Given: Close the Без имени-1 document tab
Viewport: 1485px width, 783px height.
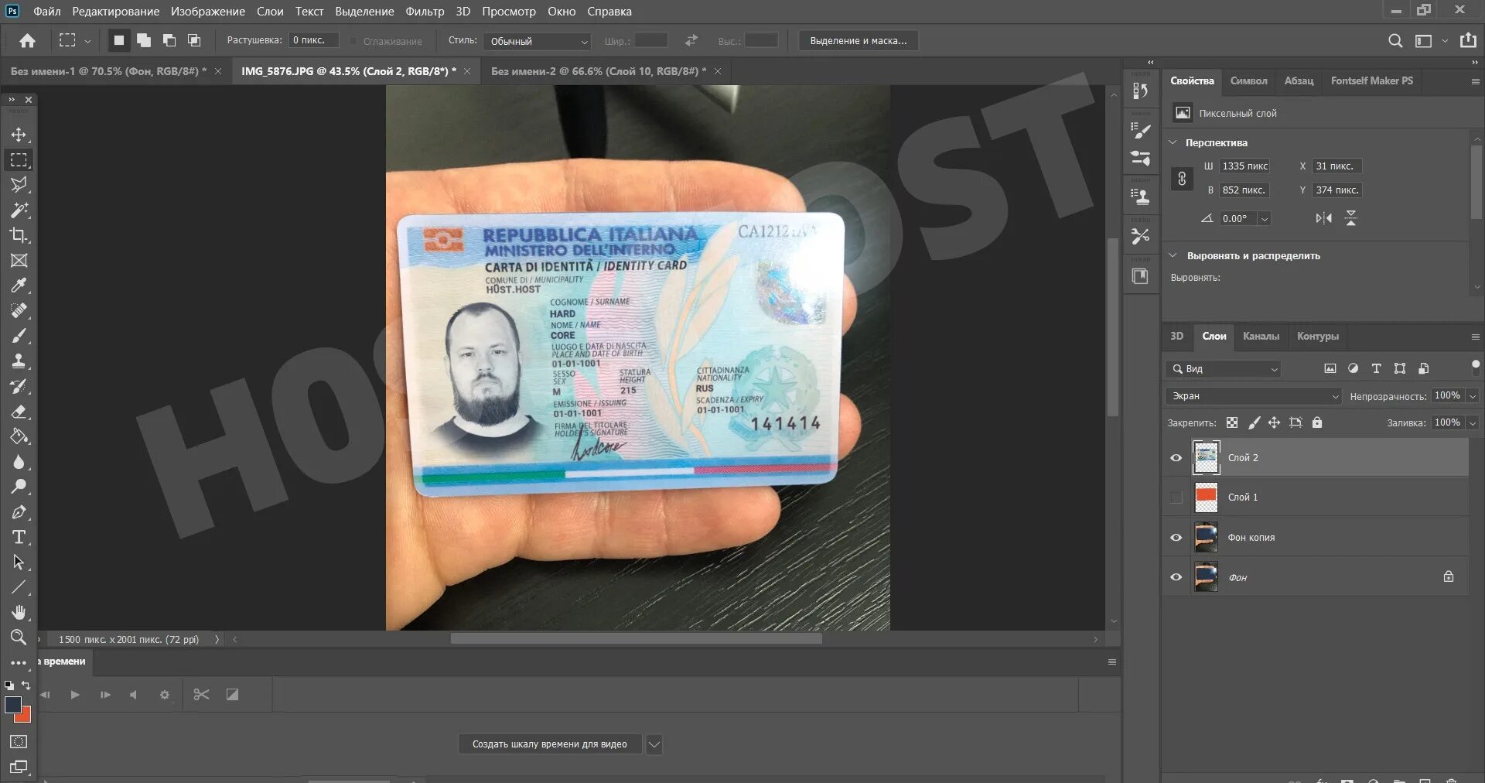Looking at the screenshot, I should pos(218,71).
